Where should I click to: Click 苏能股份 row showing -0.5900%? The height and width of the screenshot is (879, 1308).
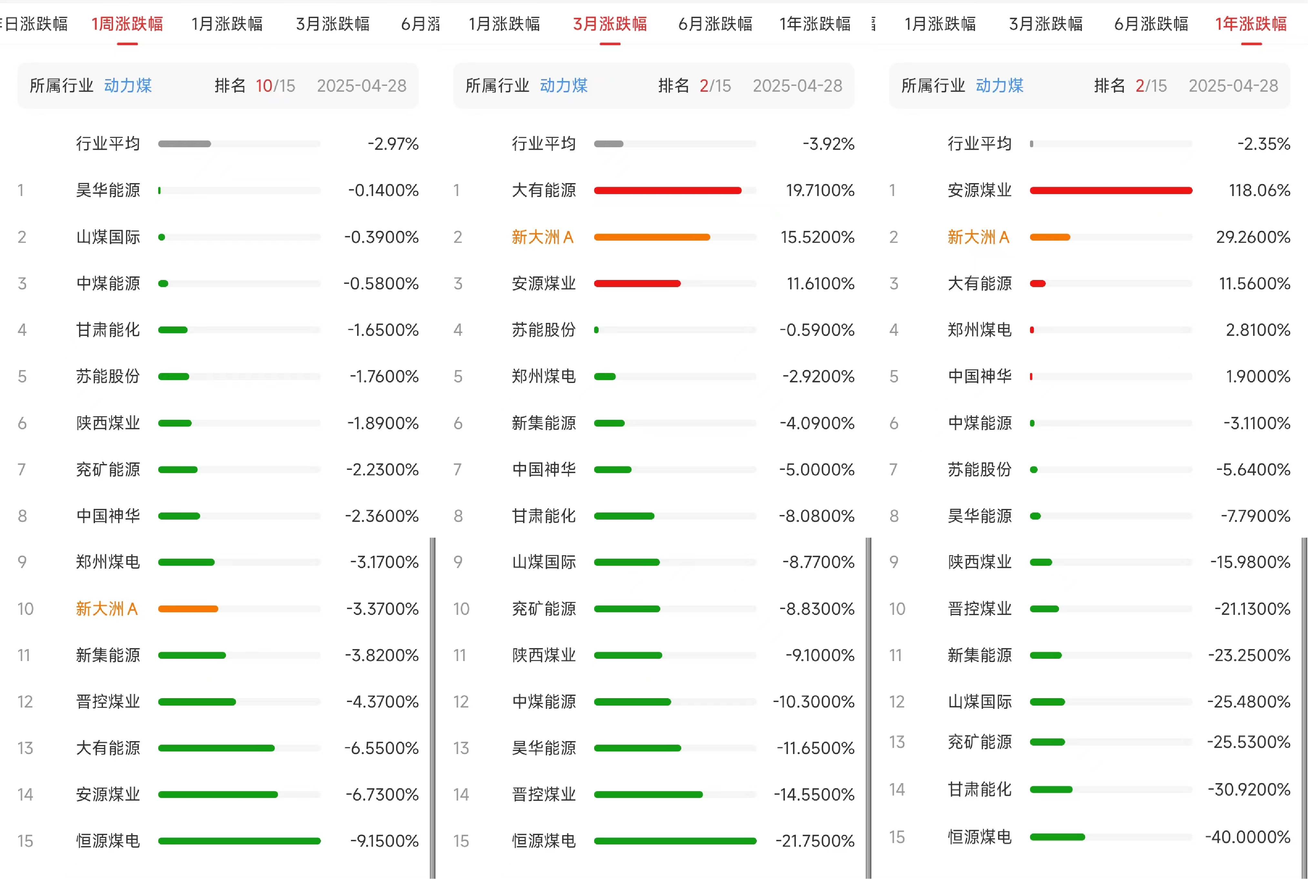pos(654,330)
